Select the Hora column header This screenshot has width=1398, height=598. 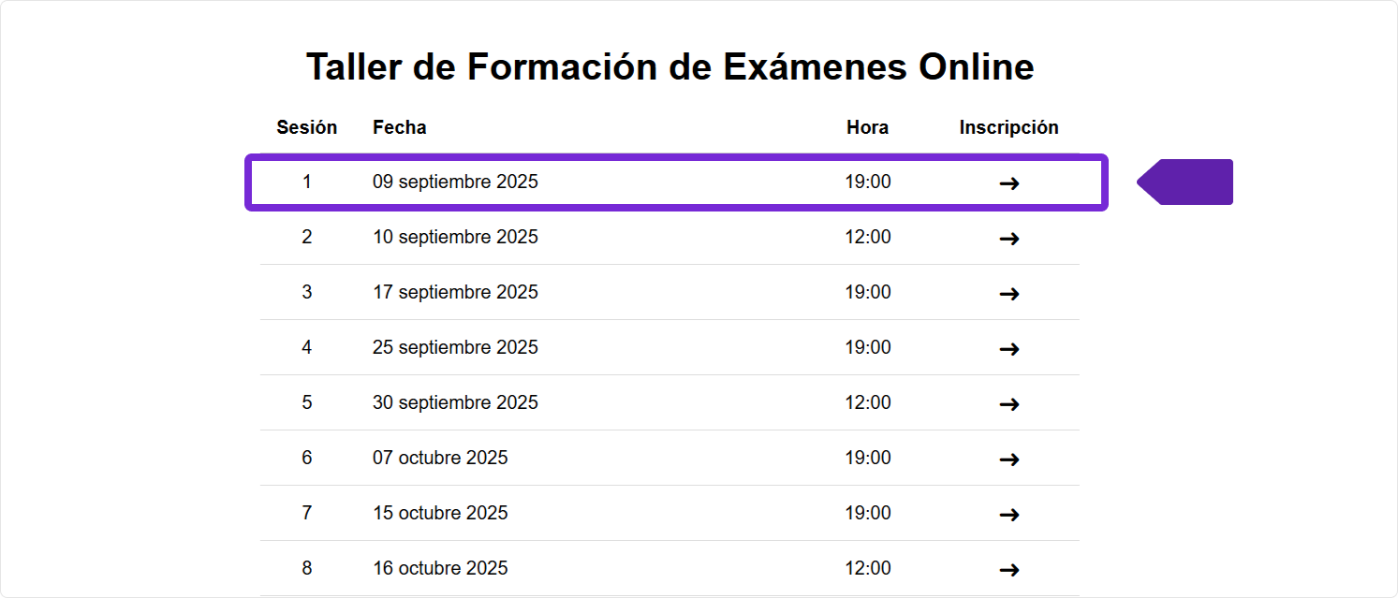click(867, 127)
